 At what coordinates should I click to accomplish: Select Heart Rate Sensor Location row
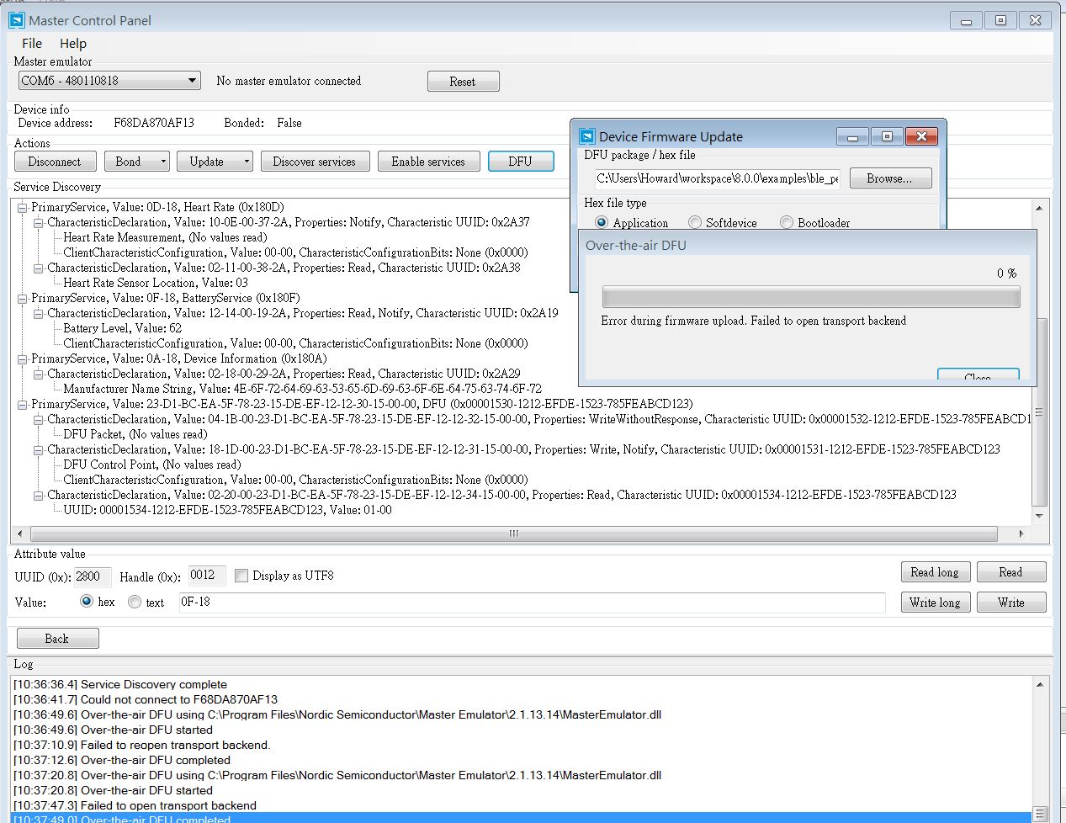[156, 283]
